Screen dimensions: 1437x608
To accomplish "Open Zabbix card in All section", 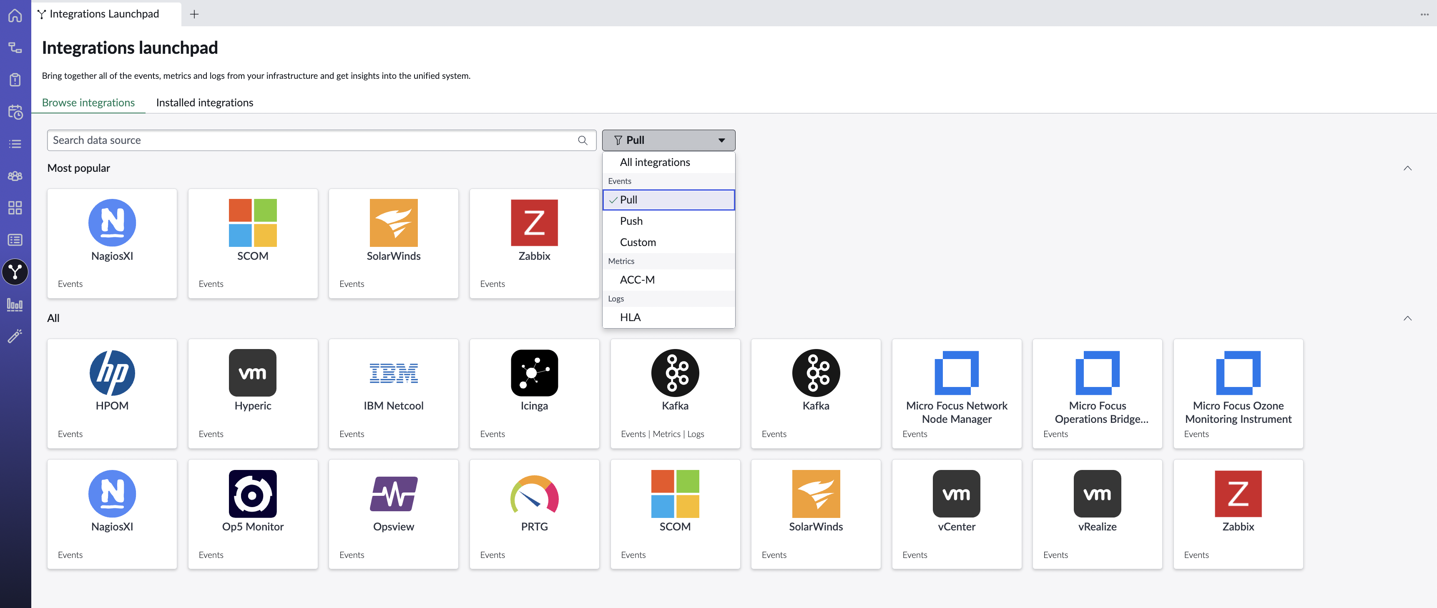I will click(1239, 514).
